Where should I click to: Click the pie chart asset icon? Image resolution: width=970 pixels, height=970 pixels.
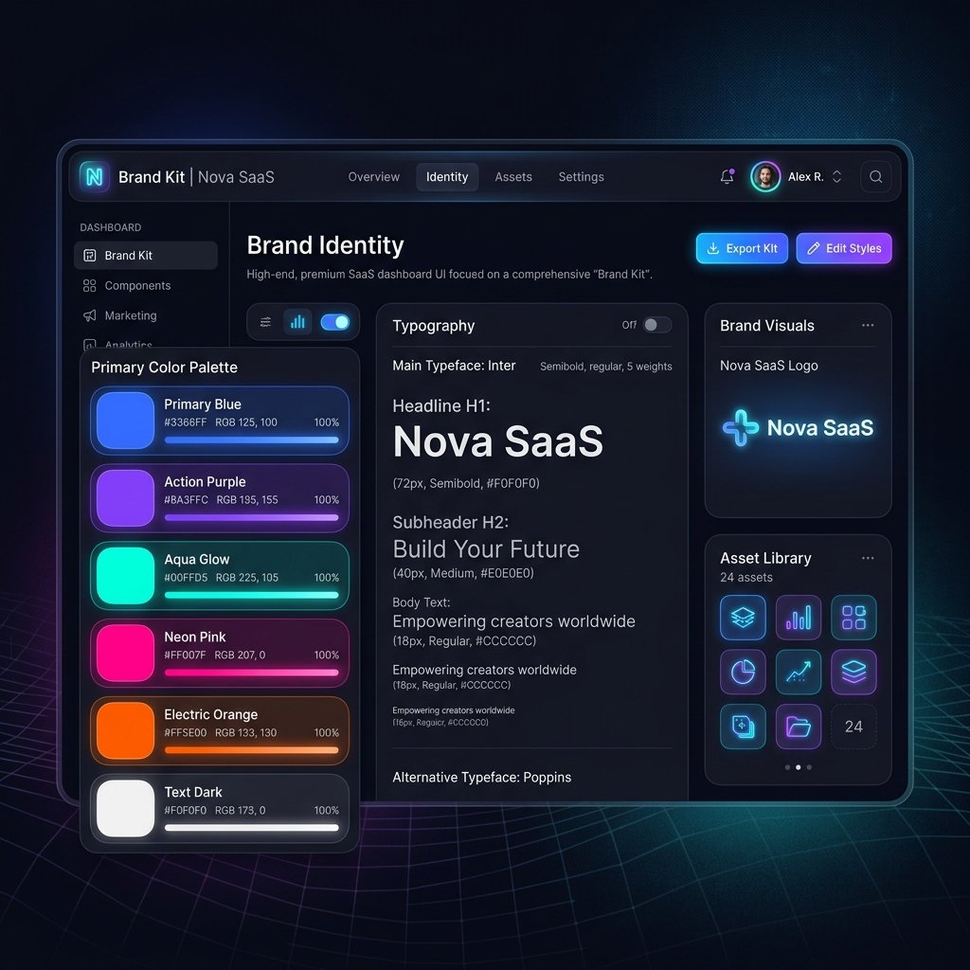tap(743, 673)
